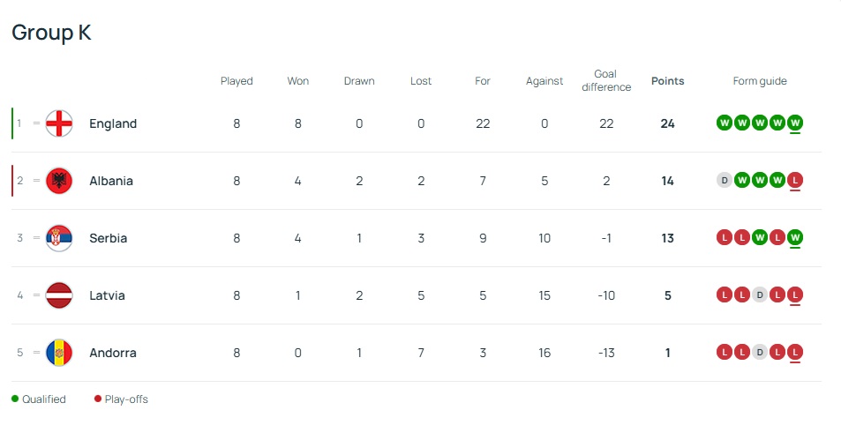
Task: Click the Serbia flag icon
Action: click(59, 238)
